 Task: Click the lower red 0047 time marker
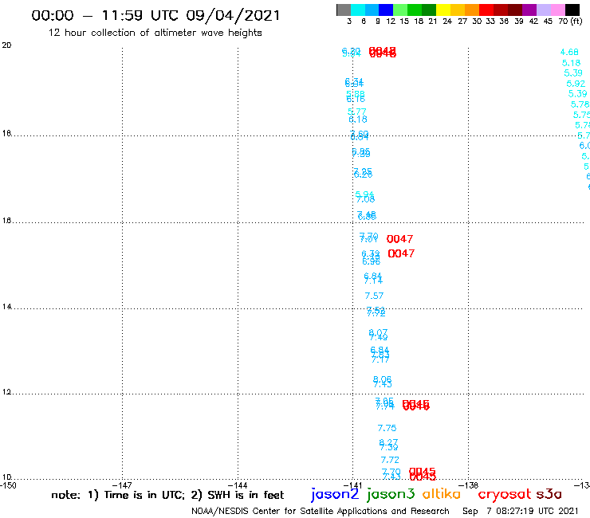coord(401,253)
